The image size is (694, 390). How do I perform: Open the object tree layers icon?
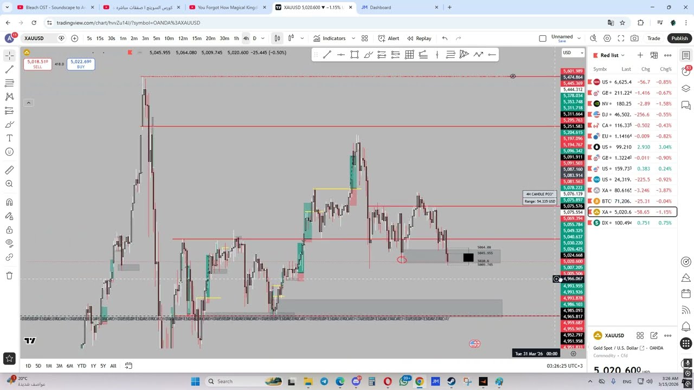coord(686,88)
